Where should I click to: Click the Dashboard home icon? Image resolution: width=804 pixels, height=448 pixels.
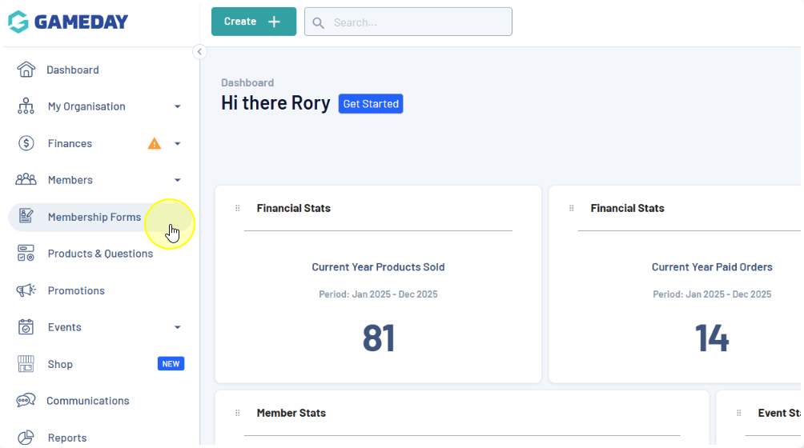[x=26, y=70]
